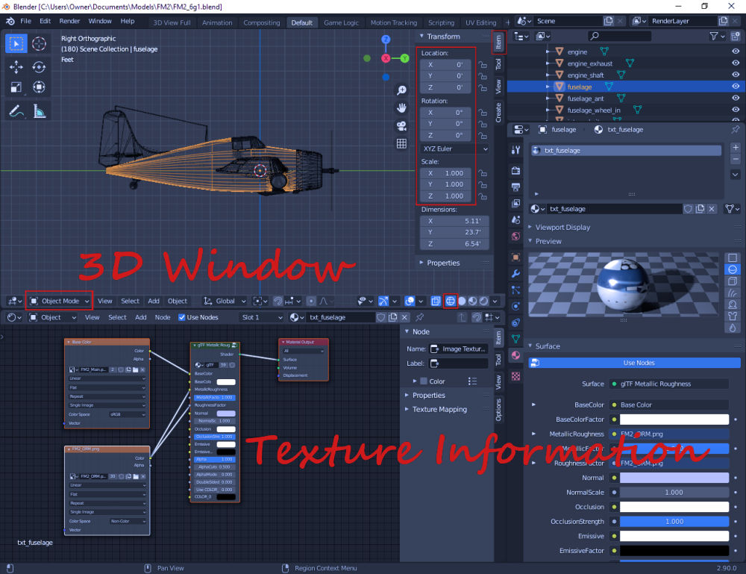The height and width of the screenshot is (574, 746).
Task: Open the Render menu
Action: (69, 22)
